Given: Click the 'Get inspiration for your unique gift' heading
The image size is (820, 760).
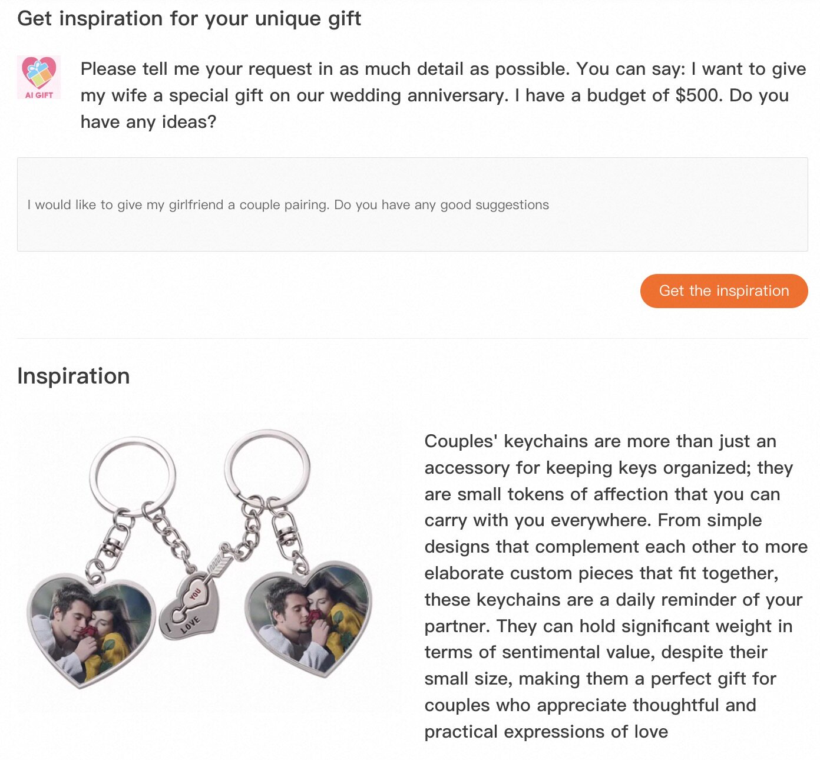Looking at the screenshot, I should (x=189, y=18).
